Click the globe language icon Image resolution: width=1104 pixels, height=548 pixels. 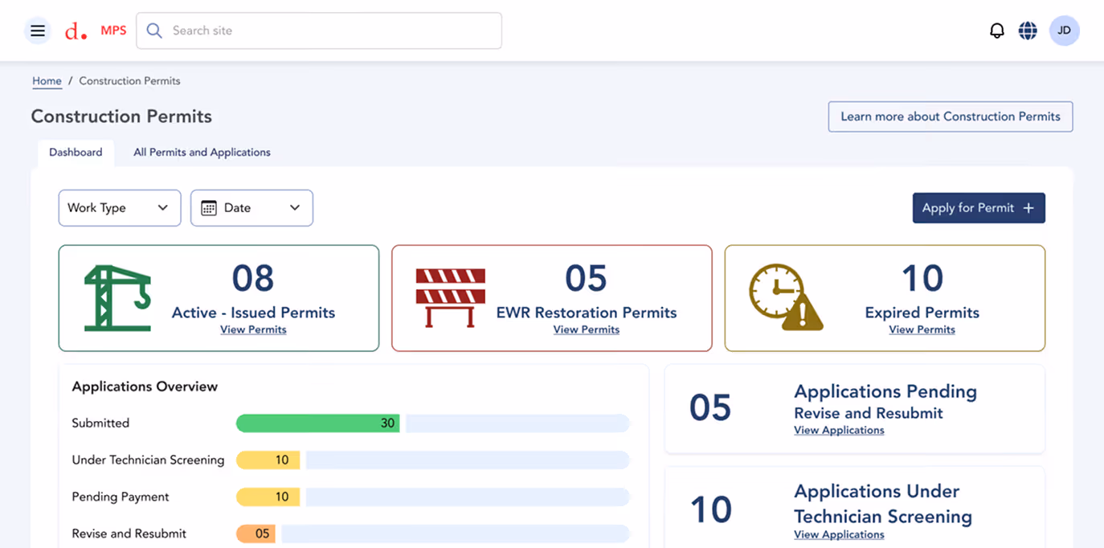[1028, 30]
